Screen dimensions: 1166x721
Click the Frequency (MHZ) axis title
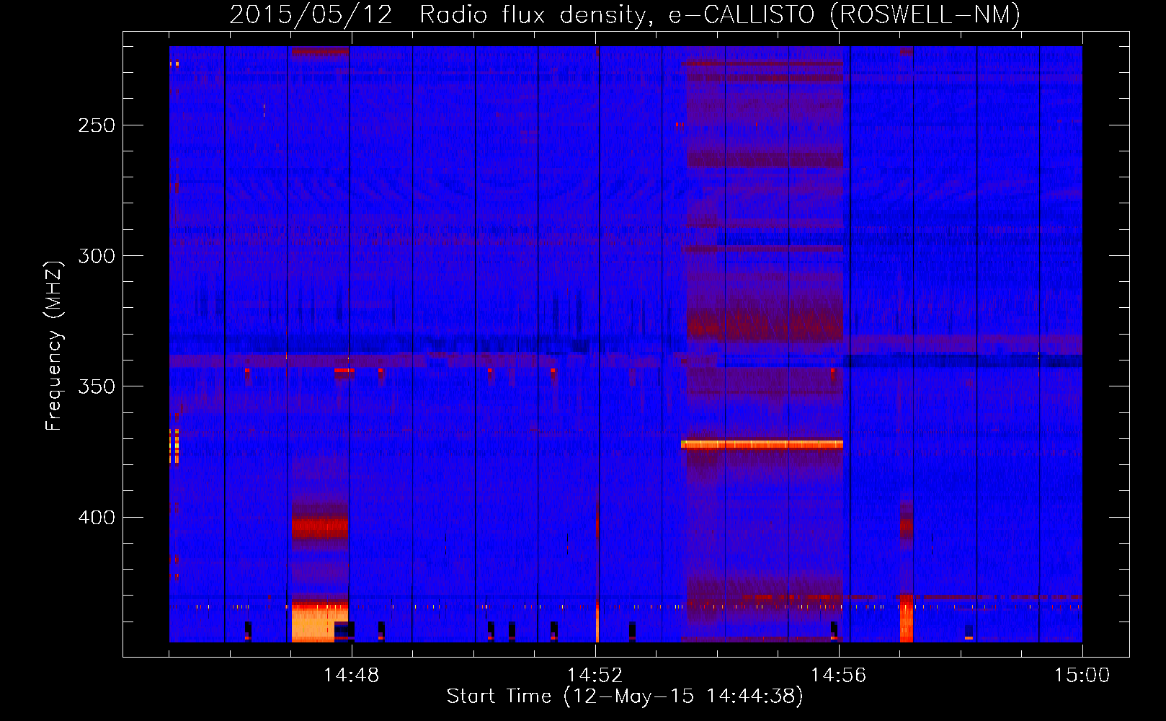click(x=55, y=345)
